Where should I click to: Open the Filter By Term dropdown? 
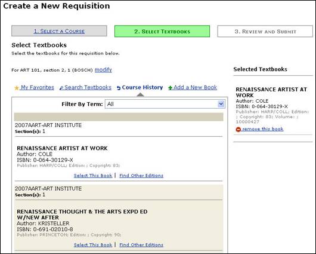click(x=165, y=104)
